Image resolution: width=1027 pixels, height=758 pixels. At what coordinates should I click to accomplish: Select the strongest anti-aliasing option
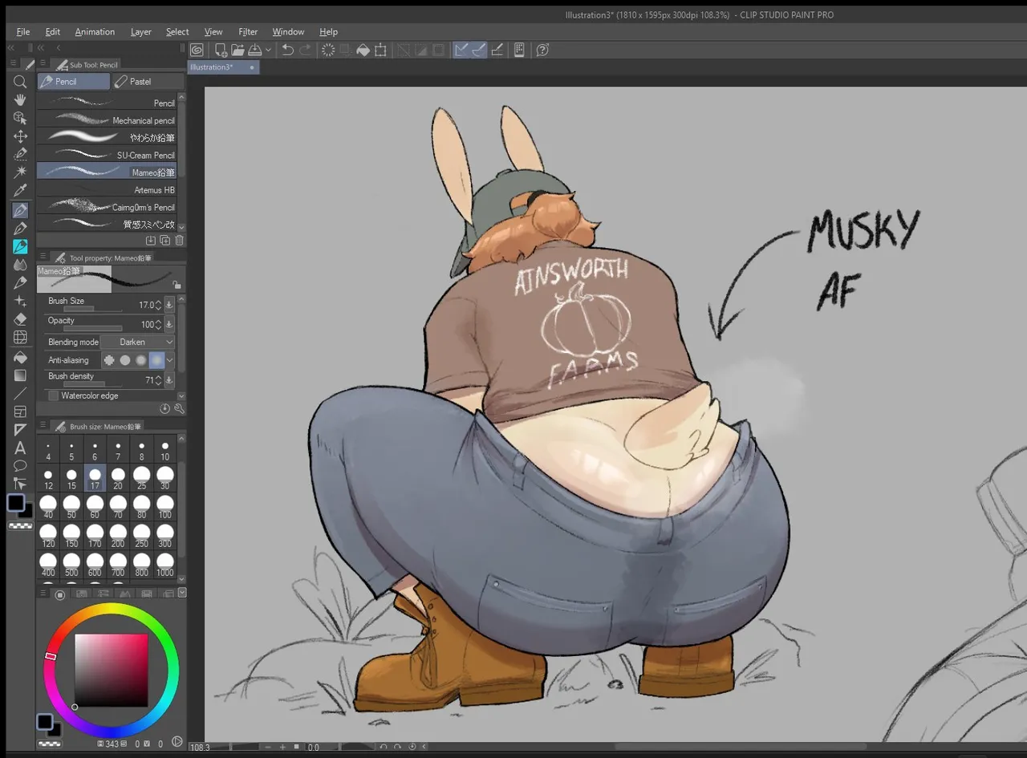point(156,360)
